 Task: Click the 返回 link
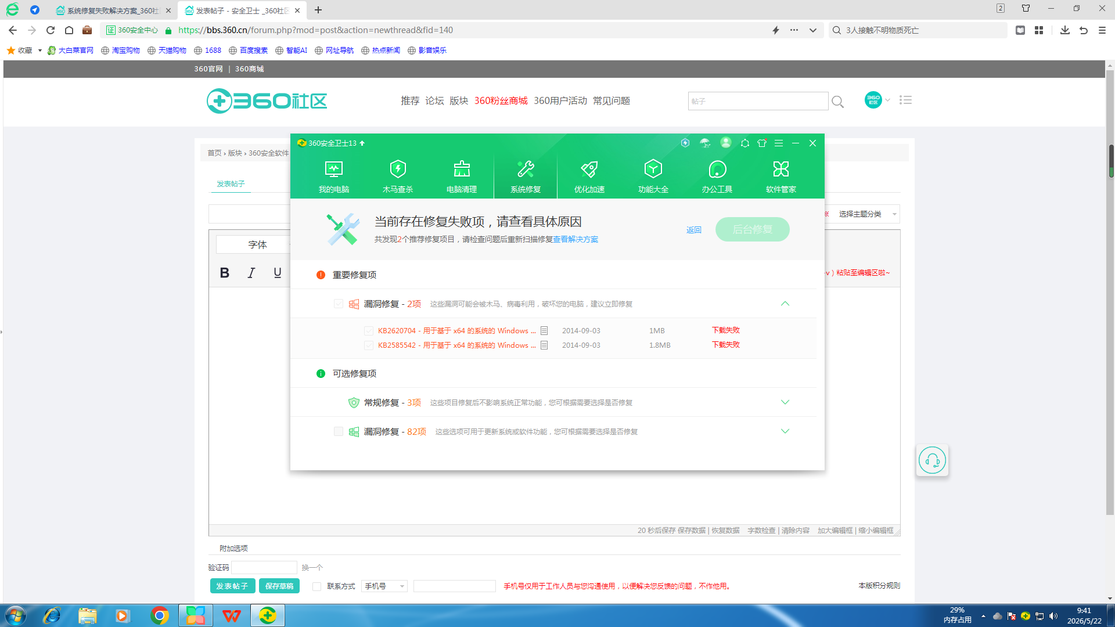694,230
